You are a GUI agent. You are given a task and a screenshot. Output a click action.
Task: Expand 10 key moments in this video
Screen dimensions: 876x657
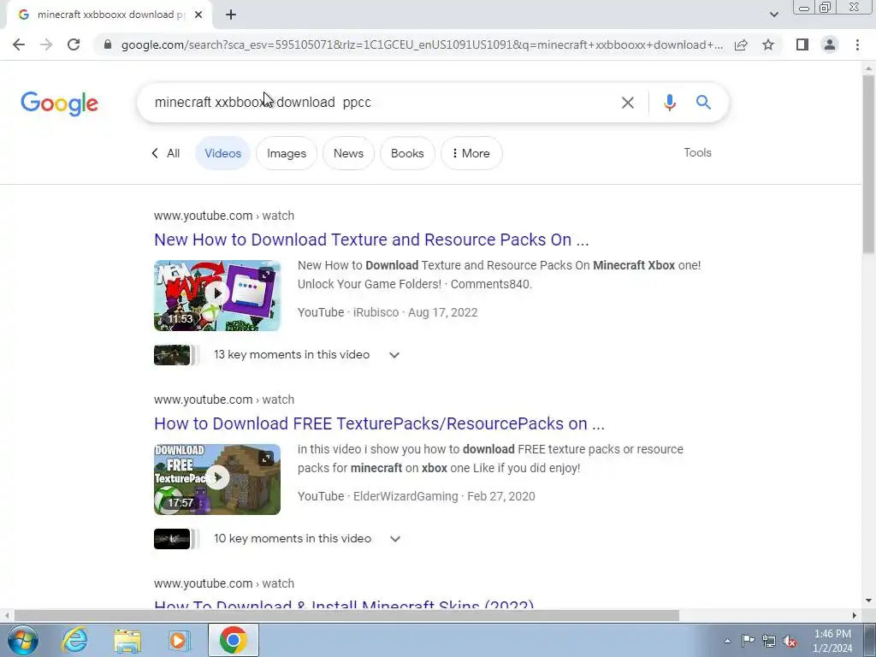[395, 539]
